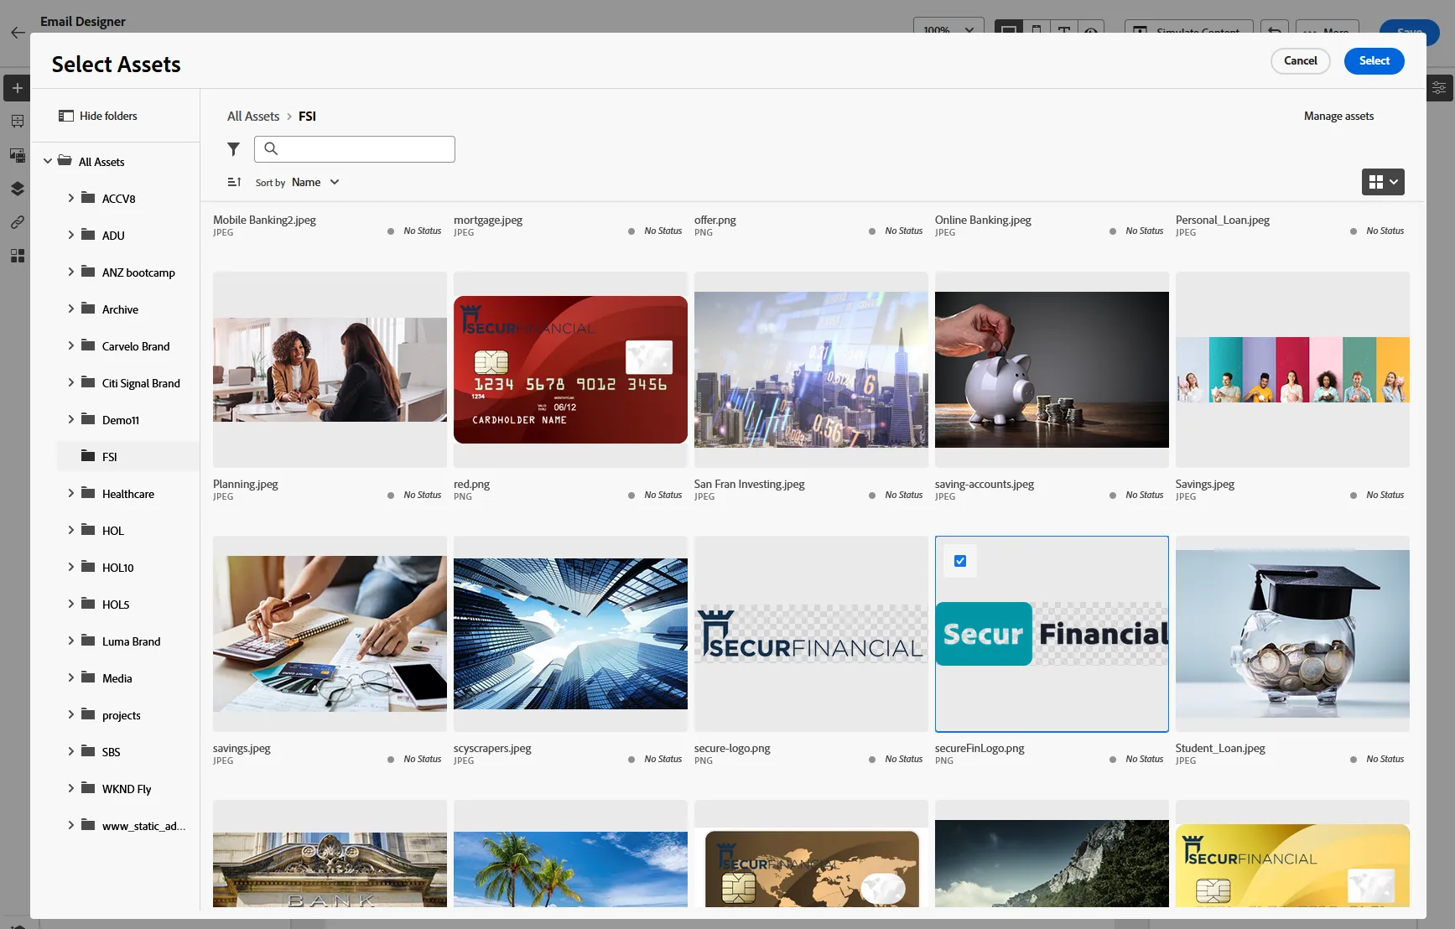Viewport: 1455px width, 929px height.
Task: Expand the Healthcare folder
Action: (x=70, y=493)
